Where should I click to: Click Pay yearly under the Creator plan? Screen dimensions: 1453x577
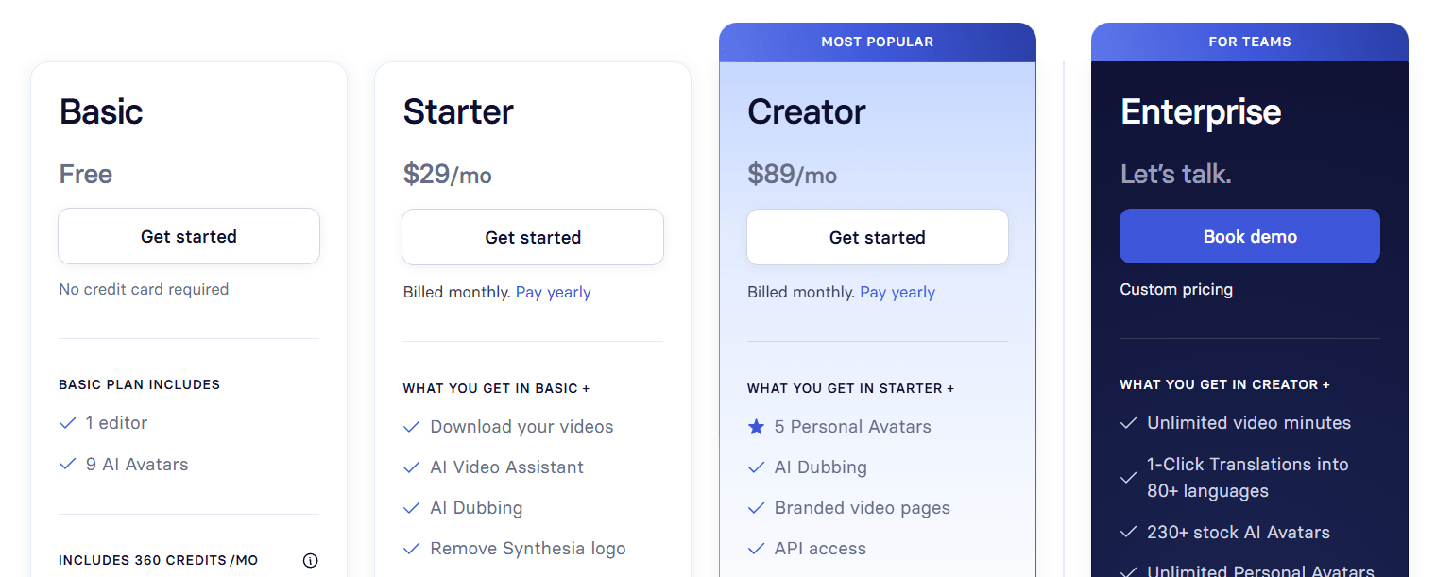coord(897,293)
